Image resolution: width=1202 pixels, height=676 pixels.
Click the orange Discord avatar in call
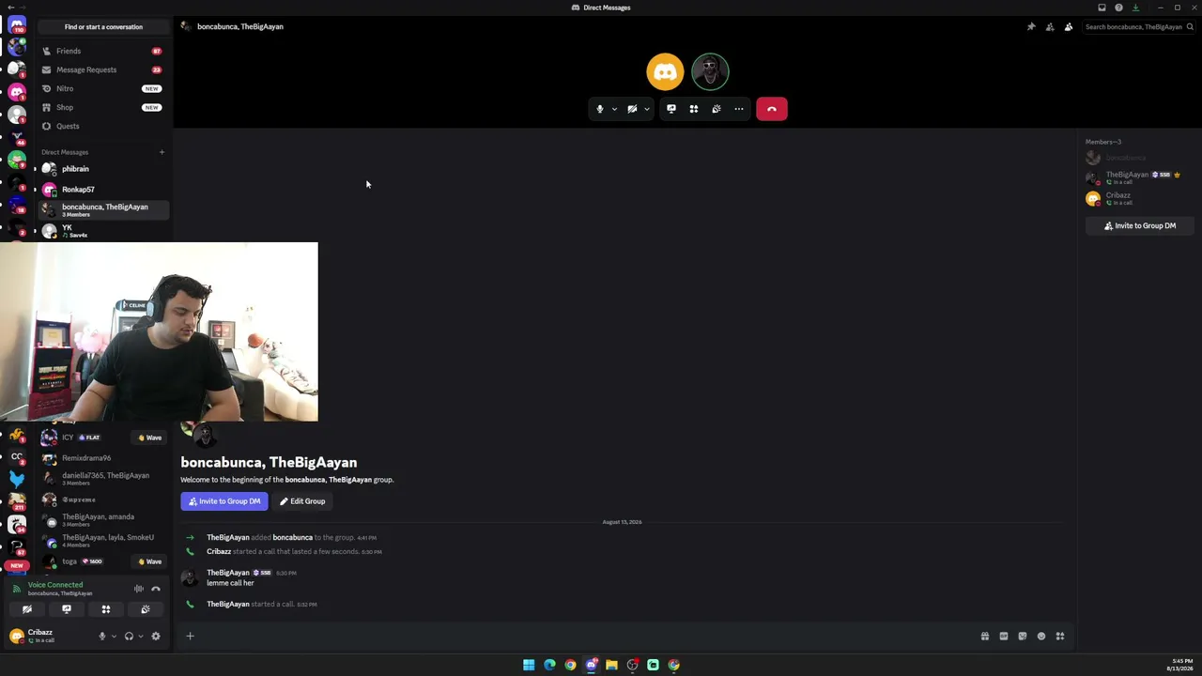(665, 71)
